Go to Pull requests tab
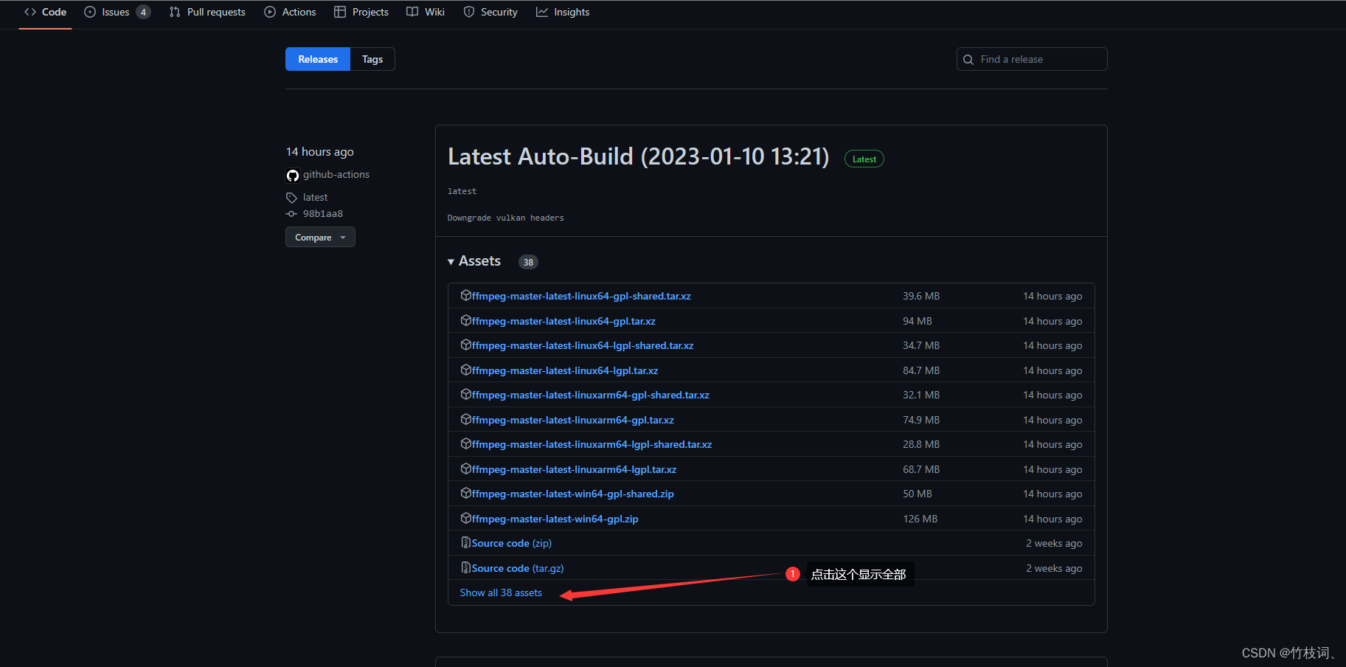Viewport: 1346px width, 667px height. 207,12
